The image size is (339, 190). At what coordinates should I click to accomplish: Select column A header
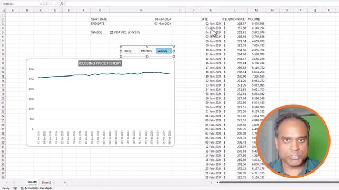click(13, 11)
